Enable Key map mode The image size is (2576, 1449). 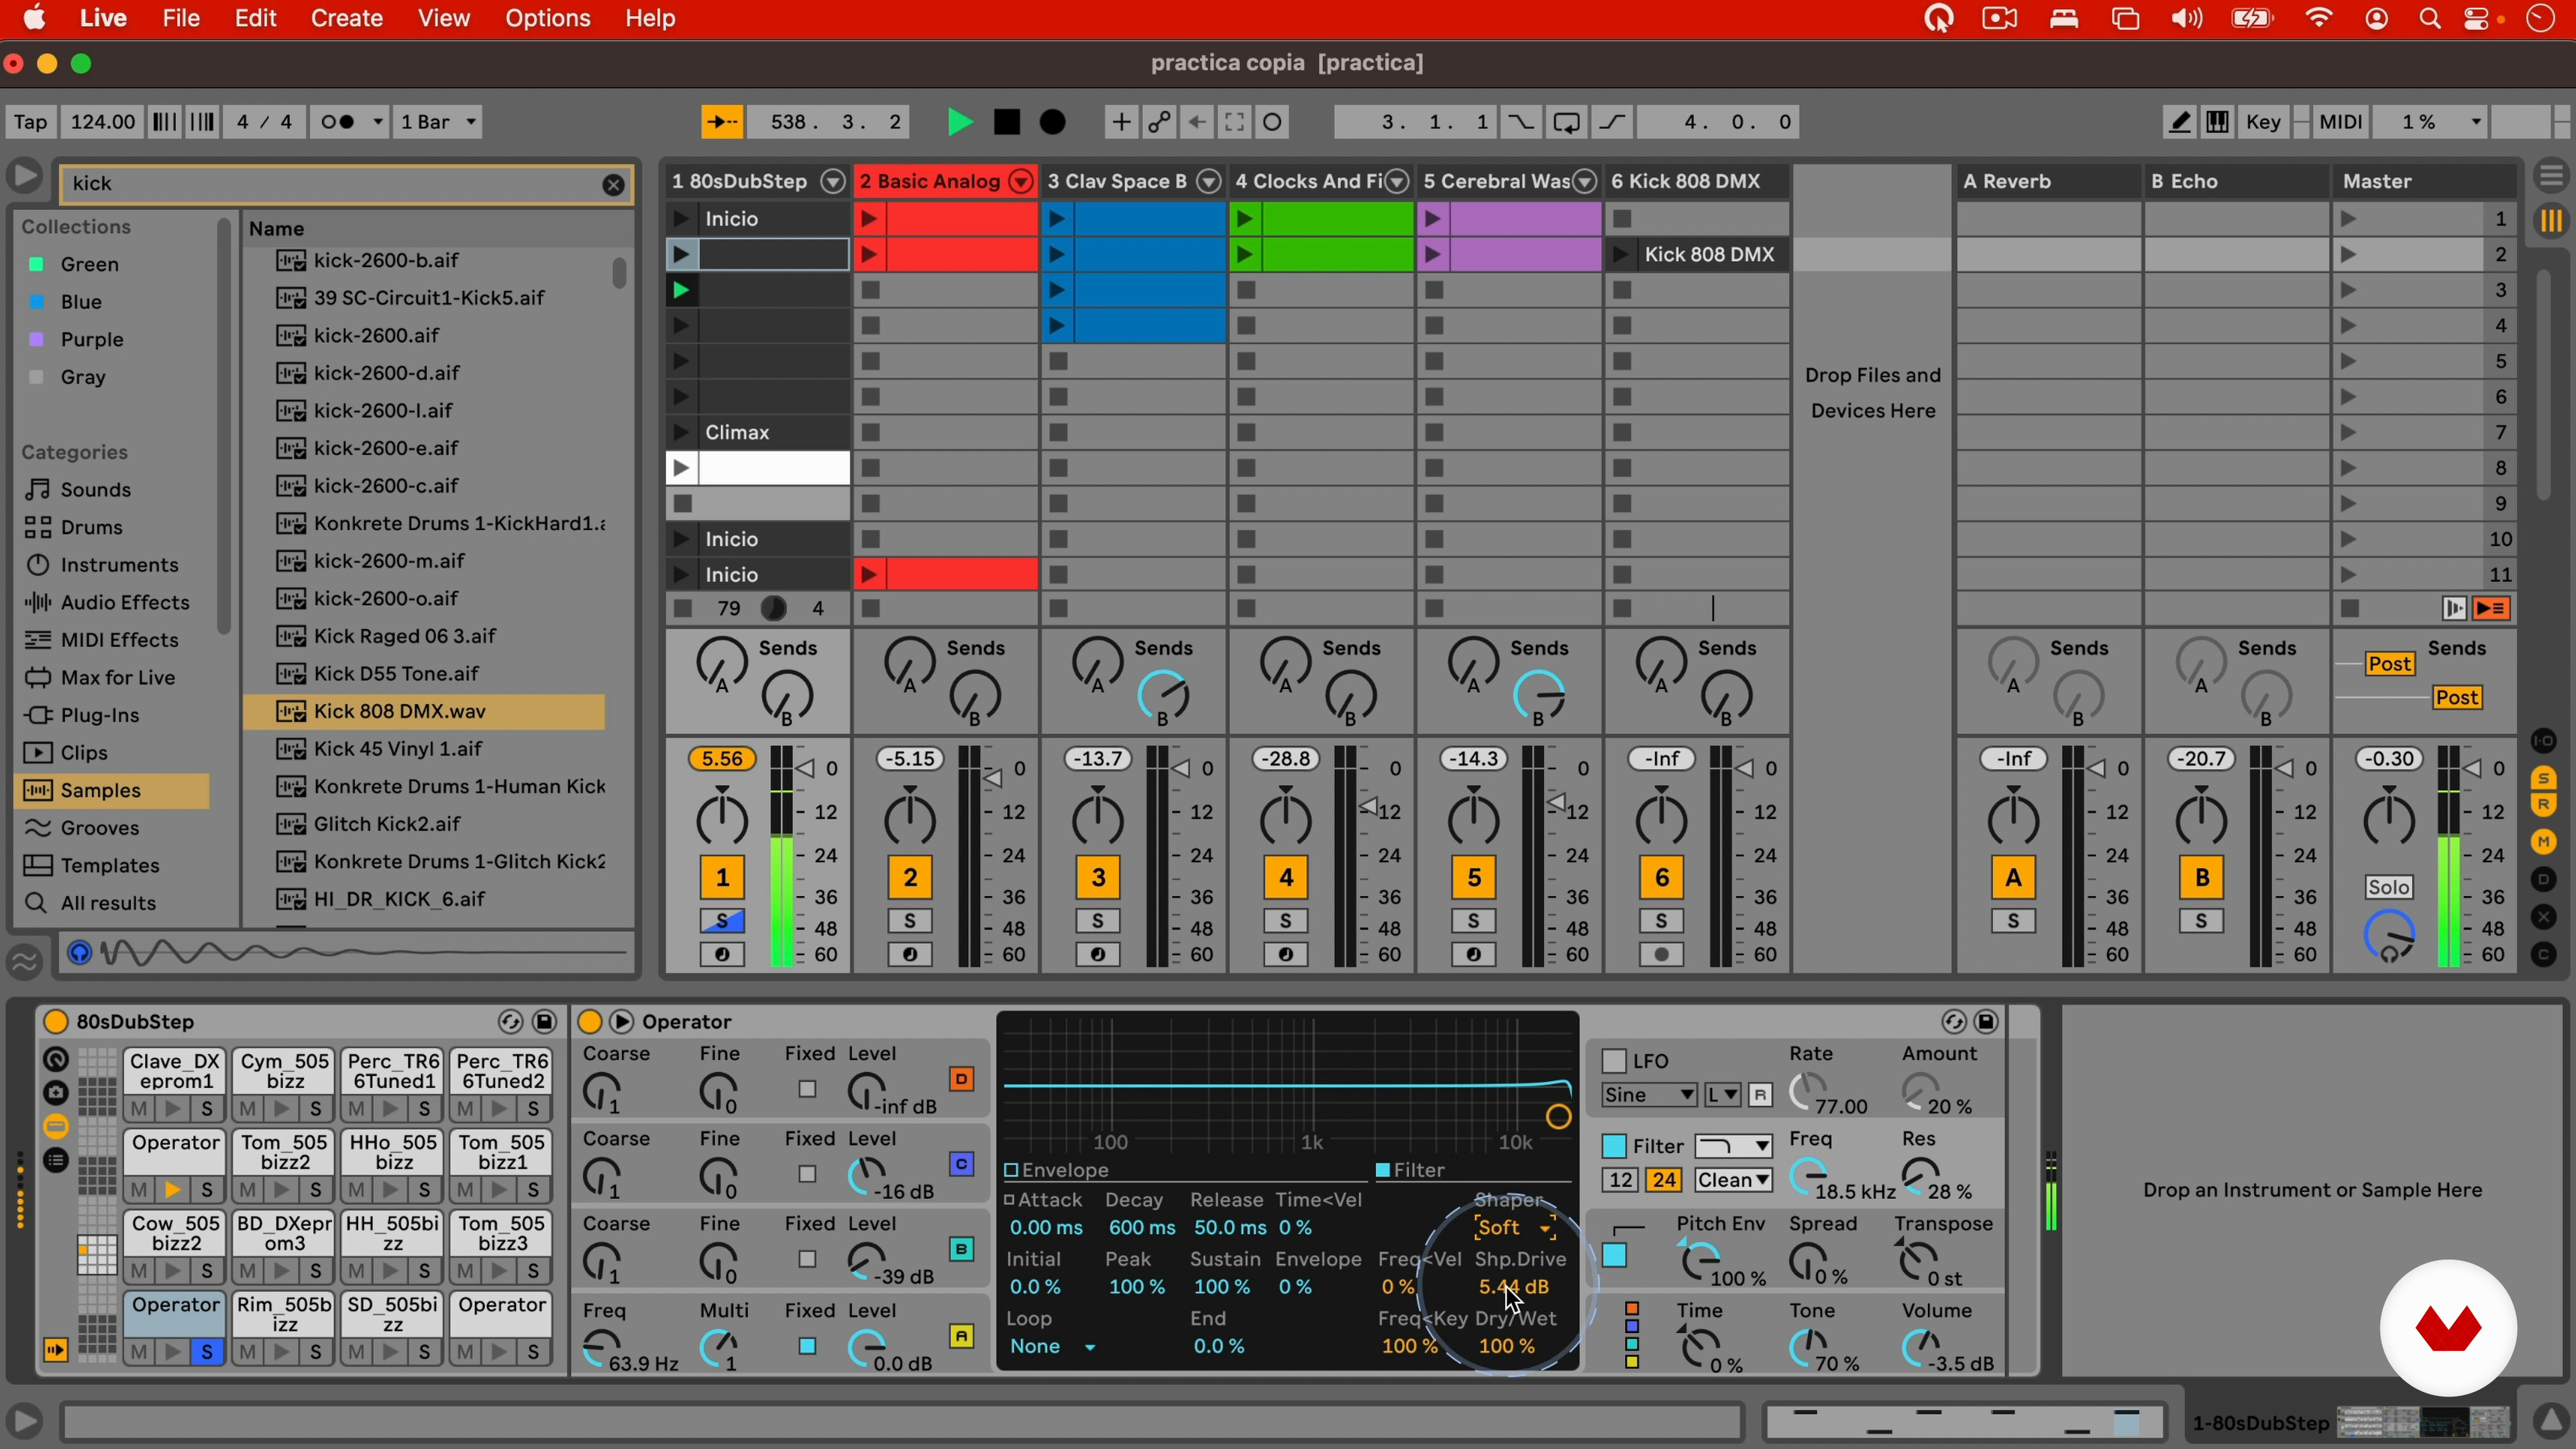[2263, 122]
